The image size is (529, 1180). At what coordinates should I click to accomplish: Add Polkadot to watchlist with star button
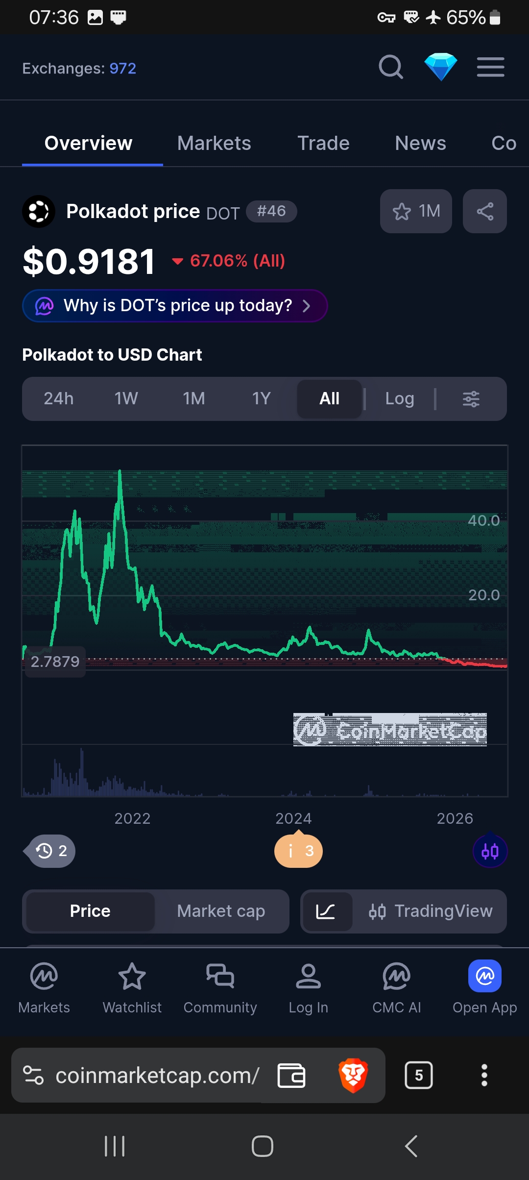pyautogui.click(x=416, y=211)
